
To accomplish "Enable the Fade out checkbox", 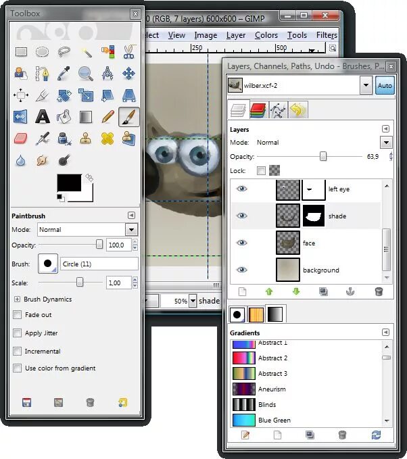I will point(18,315).
